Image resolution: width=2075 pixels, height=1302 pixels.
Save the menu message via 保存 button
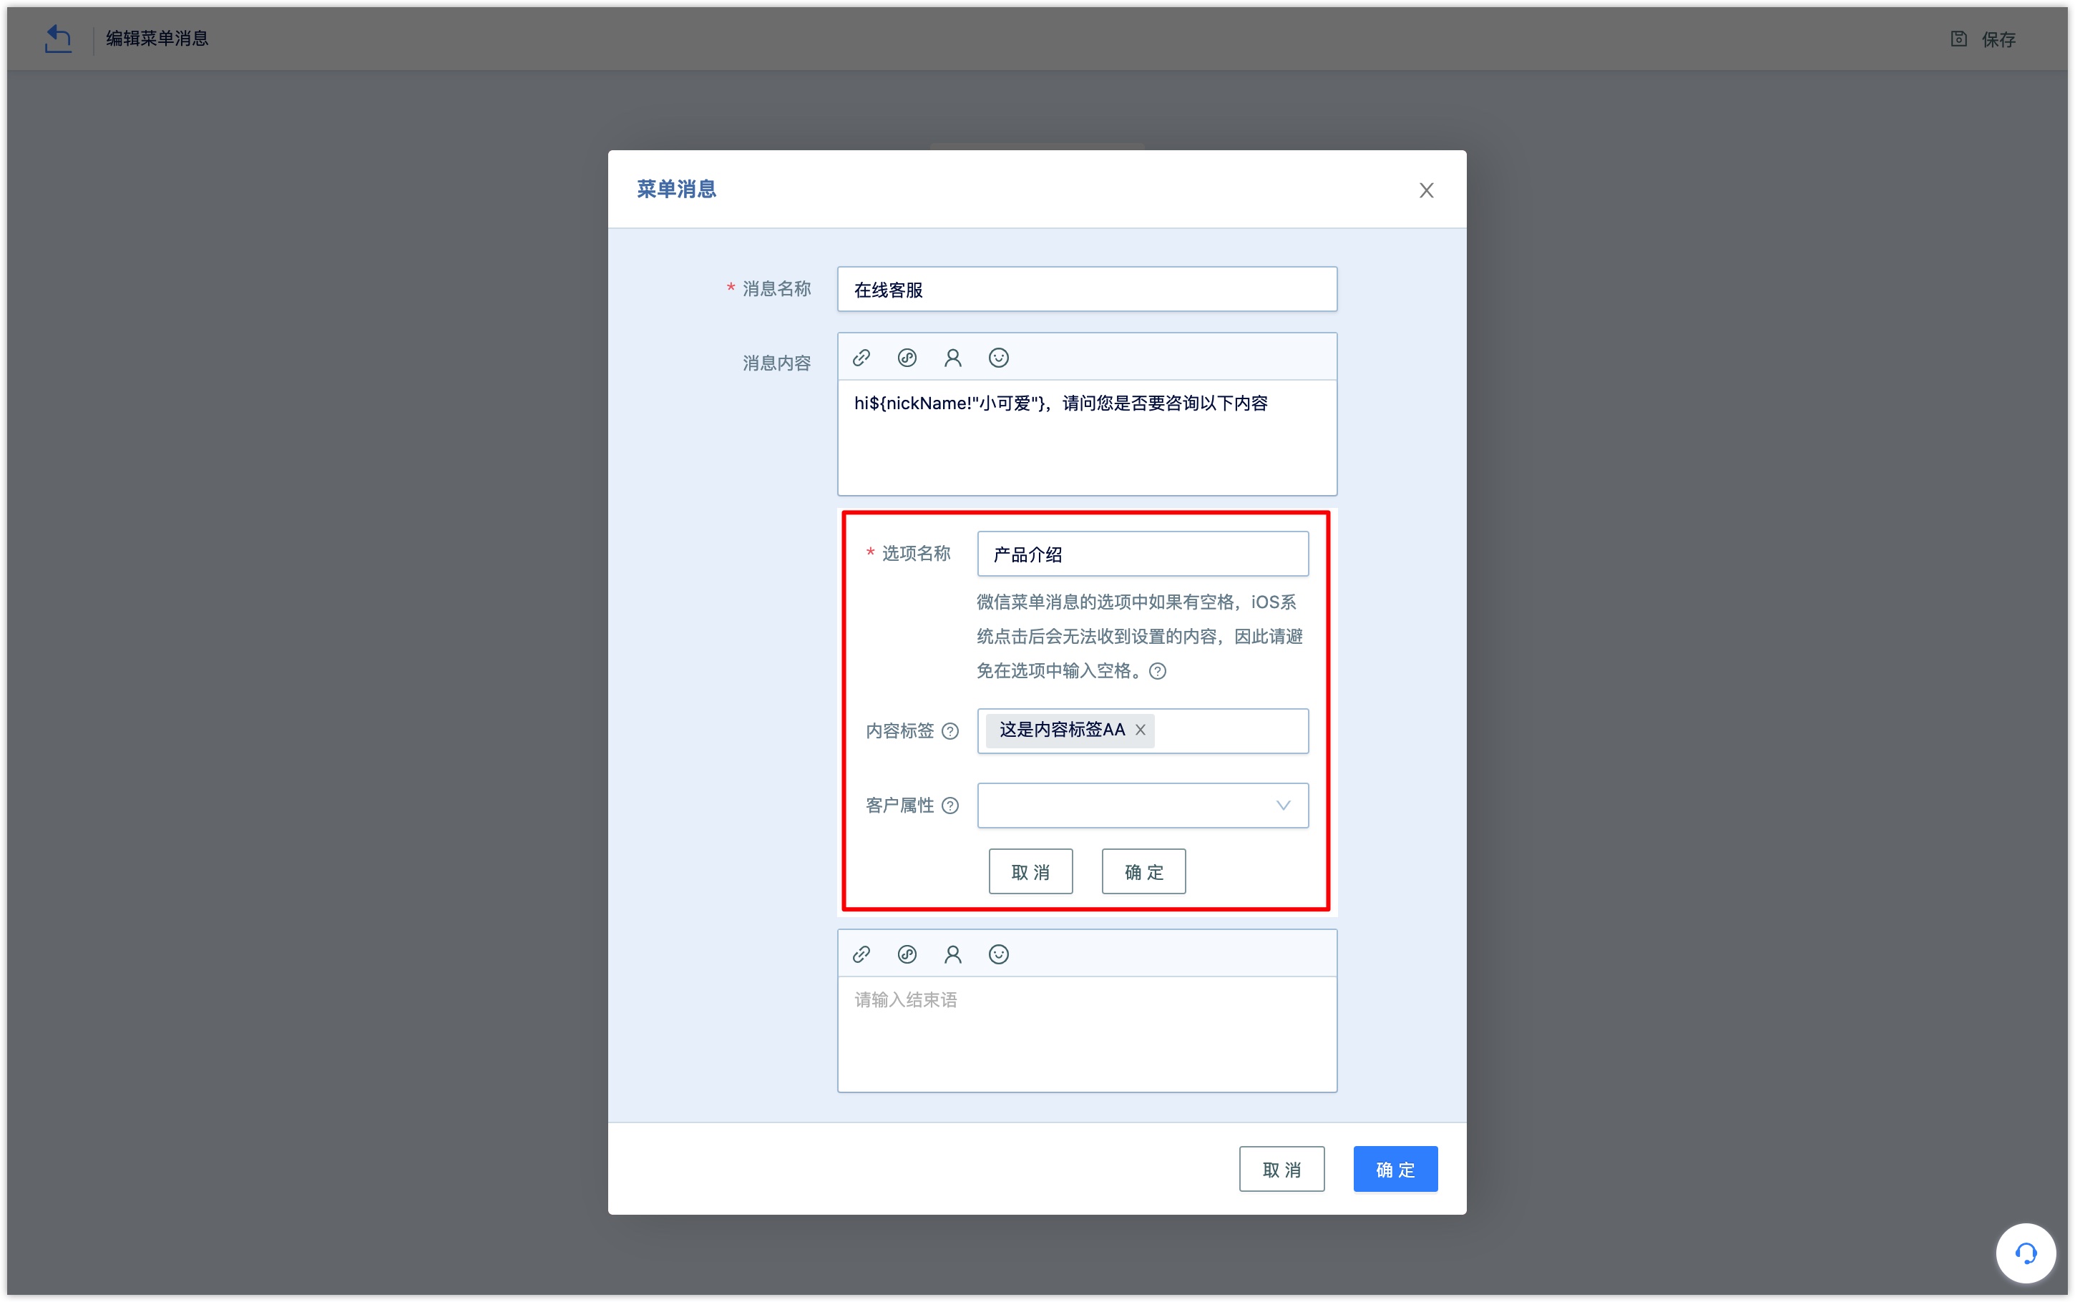[1983, 39]
